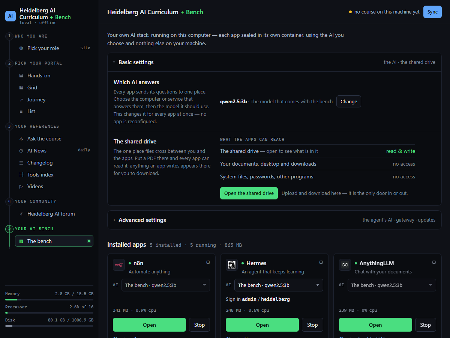Click the Sync button
Screen dimensions: 450x338
pos(432,12)
